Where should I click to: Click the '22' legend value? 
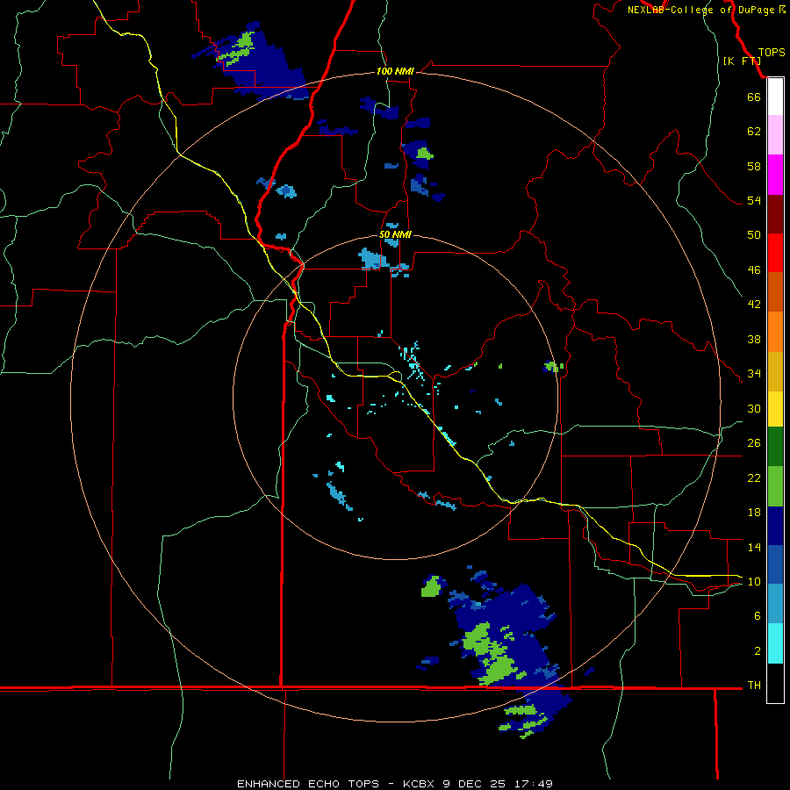(x=754, y=478)
